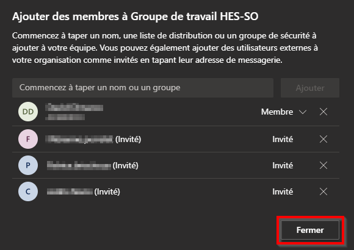Select the (Invité) name in F row
354x250 pixels.
[93, 139]
